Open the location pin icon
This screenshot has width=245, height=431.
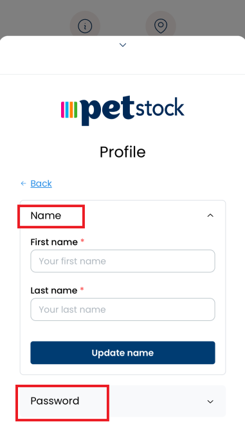161,26
